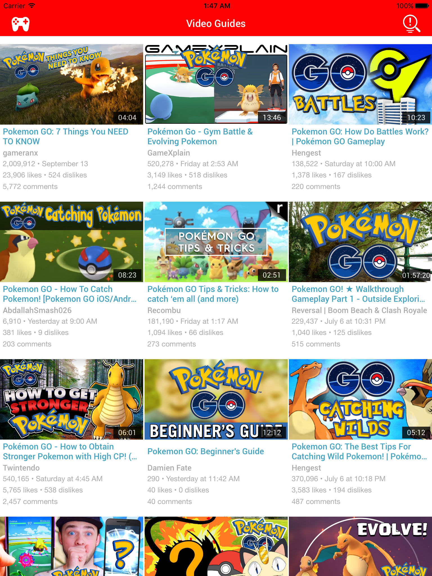Open the GameXplain Gym Battle video thumbnail
The width and height of the screenshot is (432, 576).
(x=216, y=84)
